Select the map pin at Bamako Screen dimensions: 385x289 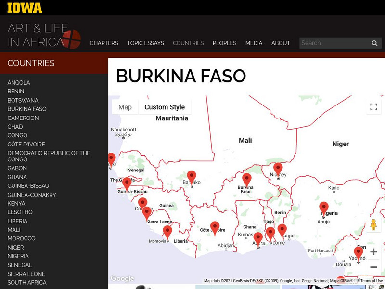[192, 177]
